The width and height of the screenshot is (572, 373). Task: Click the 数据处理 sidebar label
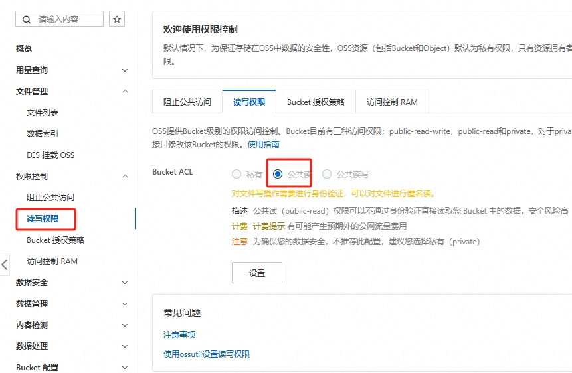(x=32, y=346)
